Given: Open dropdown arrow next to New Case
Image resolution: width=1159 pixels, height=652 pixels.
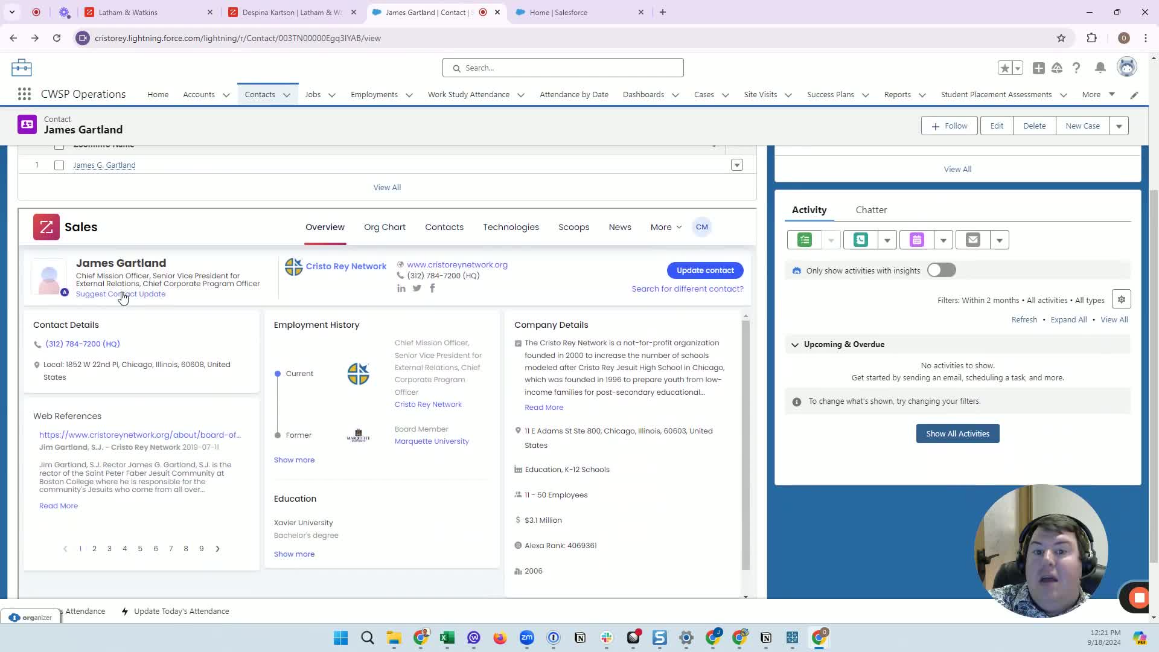Looking at the screenshot, I should coord(1119,126).
